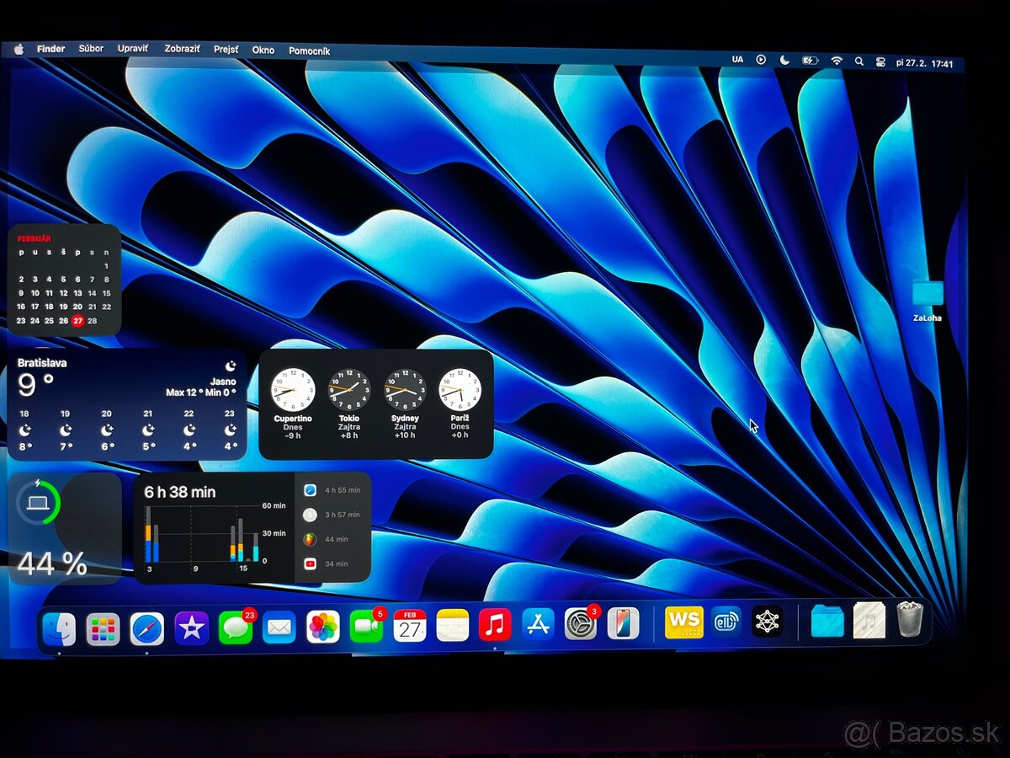The width and height of the screenshot is (1010, 758).
Task: Launch FaceTime from the Dock
Action: click(x=365, y=626)
